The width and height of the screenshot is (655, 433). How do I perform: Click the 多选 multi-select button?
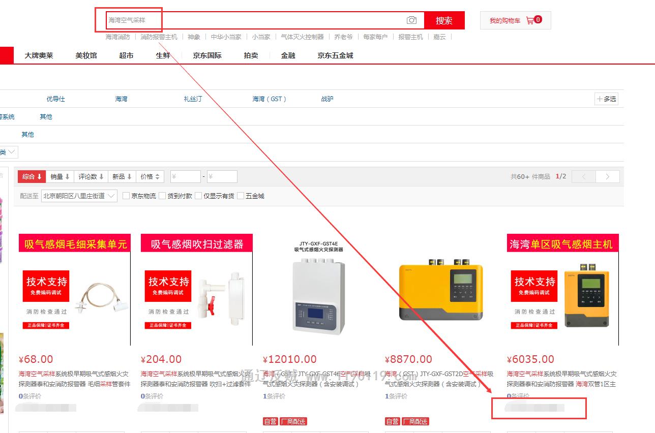(606, 99)
